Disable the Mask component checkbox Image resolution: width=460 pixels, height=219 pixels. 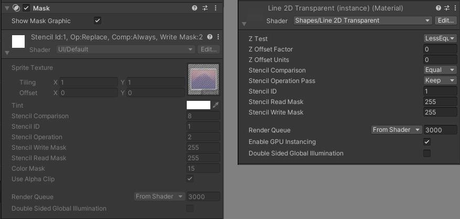coord(26,8)
